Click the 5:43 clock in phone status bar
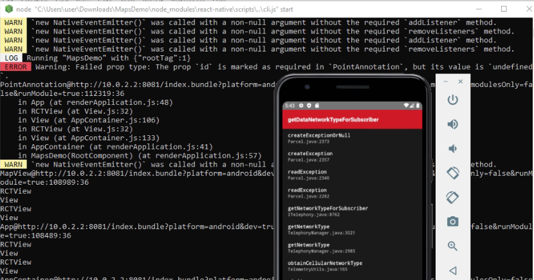 coord(290,106)
